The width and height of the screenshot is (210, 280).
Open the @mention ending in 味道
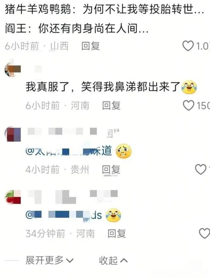(69, 151)
